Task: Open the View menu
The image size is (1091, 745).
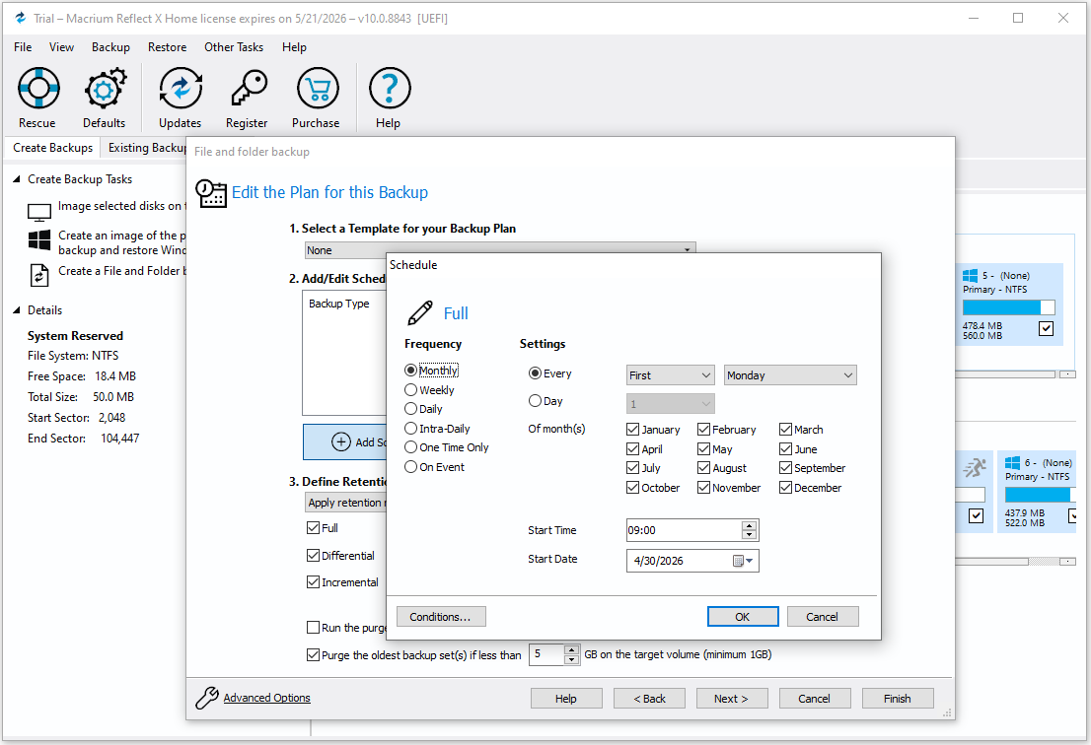Action: [x=61, y=47]
